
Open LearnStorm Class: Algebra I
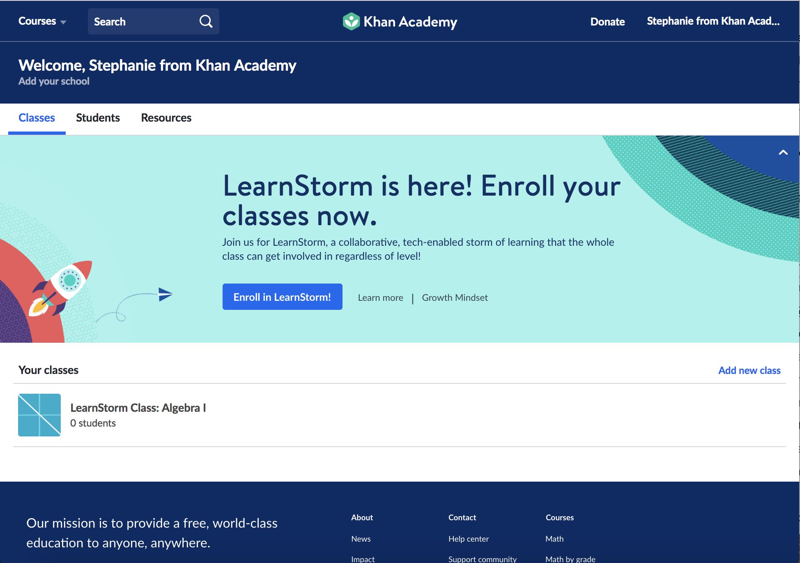click(x=138, y=408)
